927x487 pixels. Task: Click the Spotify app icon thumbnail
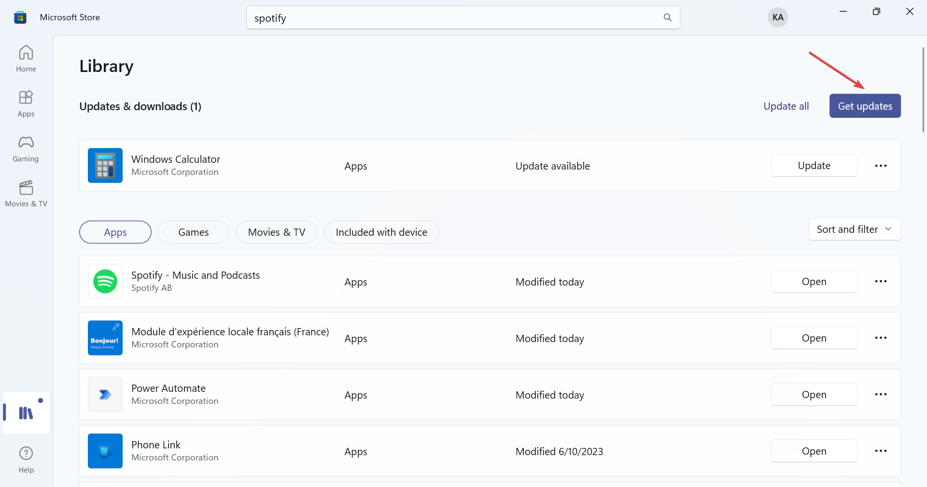click(105, 281)
